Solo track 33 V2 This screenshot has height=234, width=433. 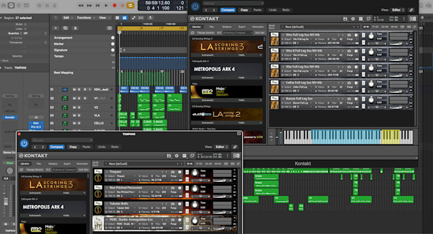[x=79, y=107]
